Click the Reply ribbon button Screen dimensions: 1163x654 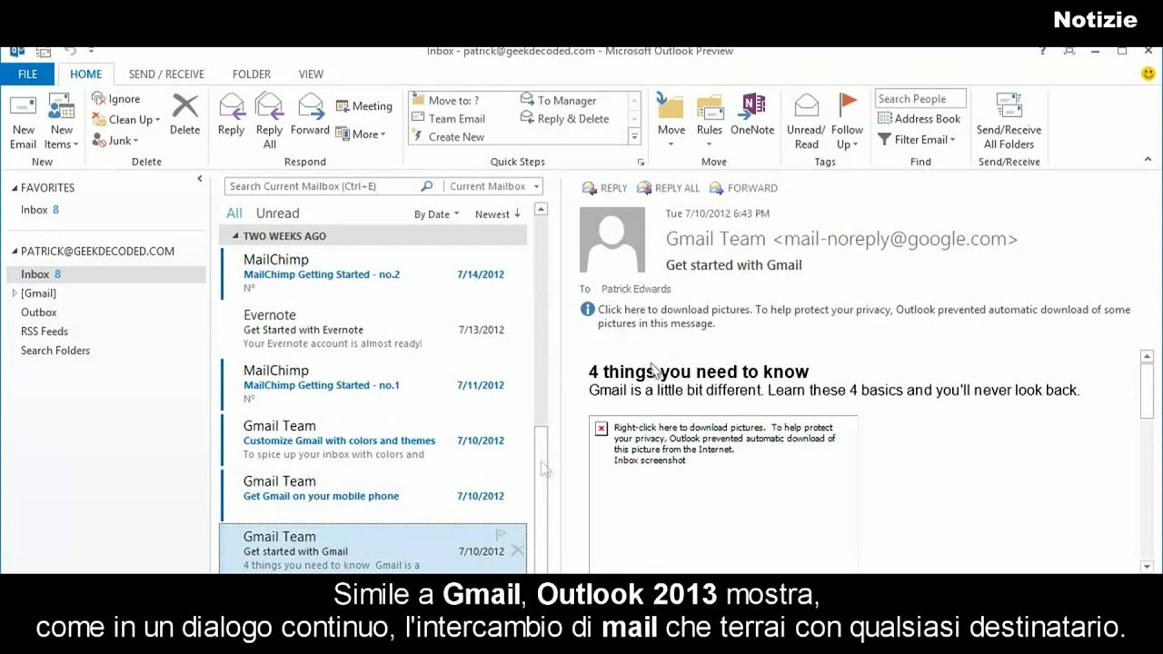[x=231, y=115]
